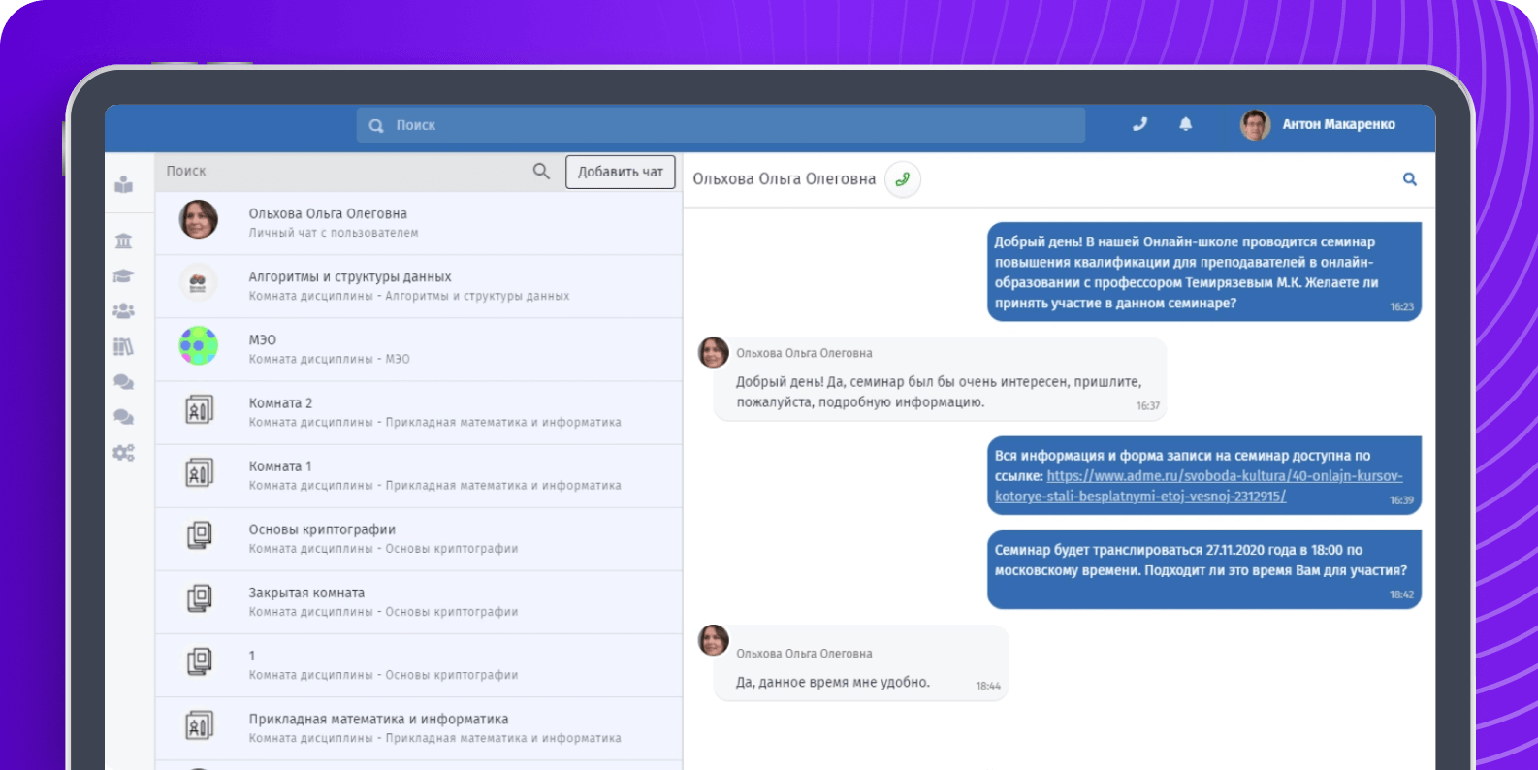Open the settings gears icon in sidebar
This screenshot has height=770, width=1538.
123,453
